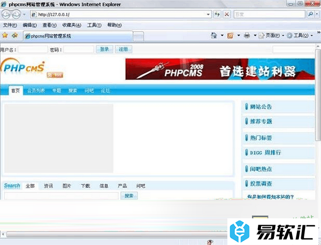Open the 会员列表 navigation link
Screen dimensions: 321x245
tap(36, 90)
